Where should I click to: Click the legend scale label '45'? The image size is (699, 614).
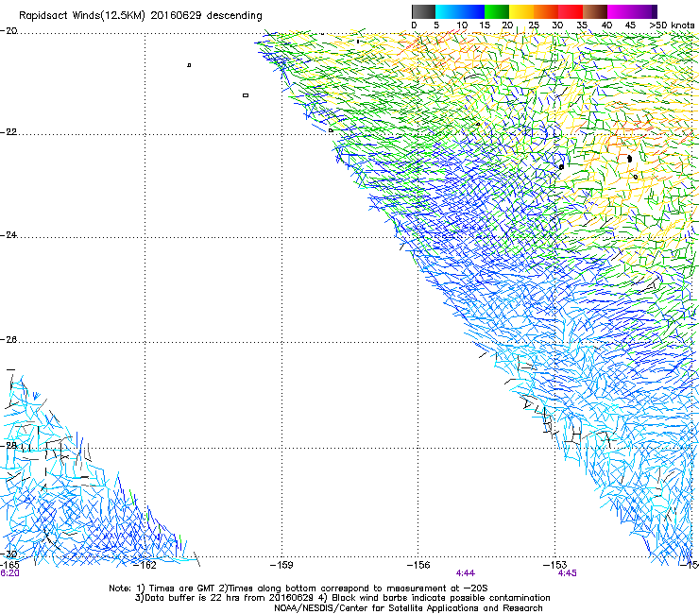(630, 25)
